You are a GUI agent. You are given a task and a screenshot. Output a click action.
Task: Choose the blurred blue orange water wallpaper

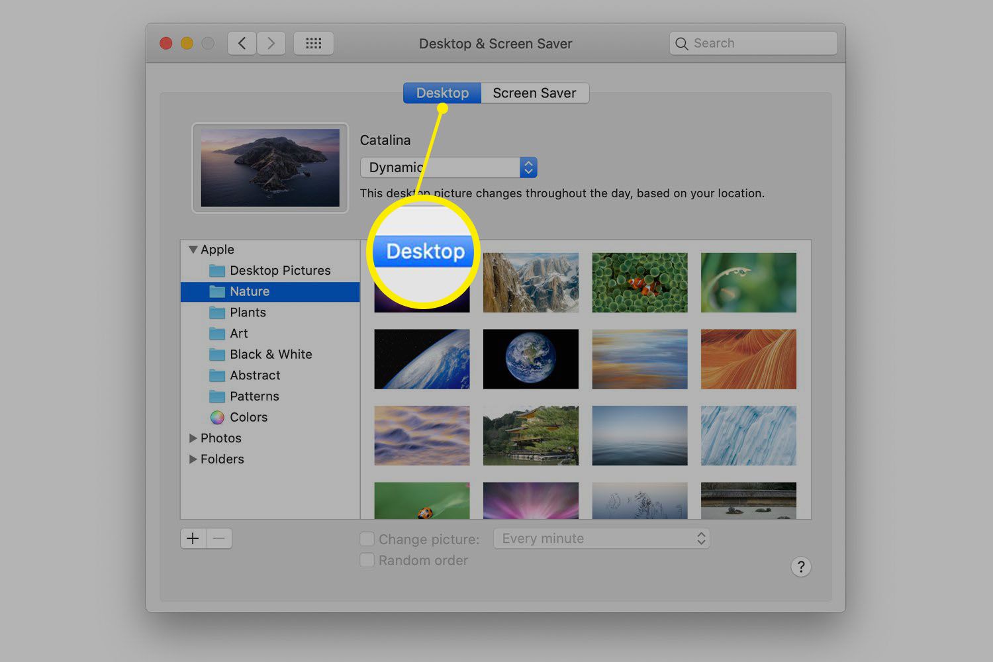[x=639, y=359]
